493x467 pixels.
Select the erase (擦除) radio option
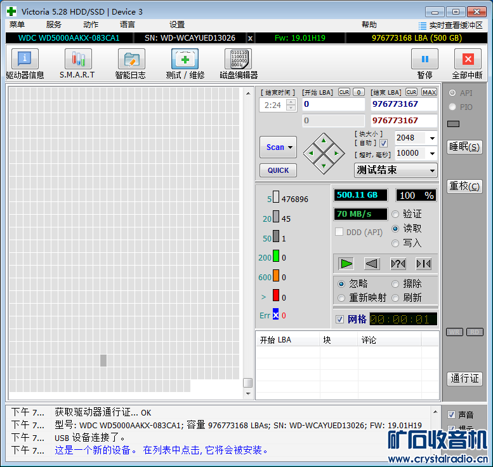tap(395, 284)
